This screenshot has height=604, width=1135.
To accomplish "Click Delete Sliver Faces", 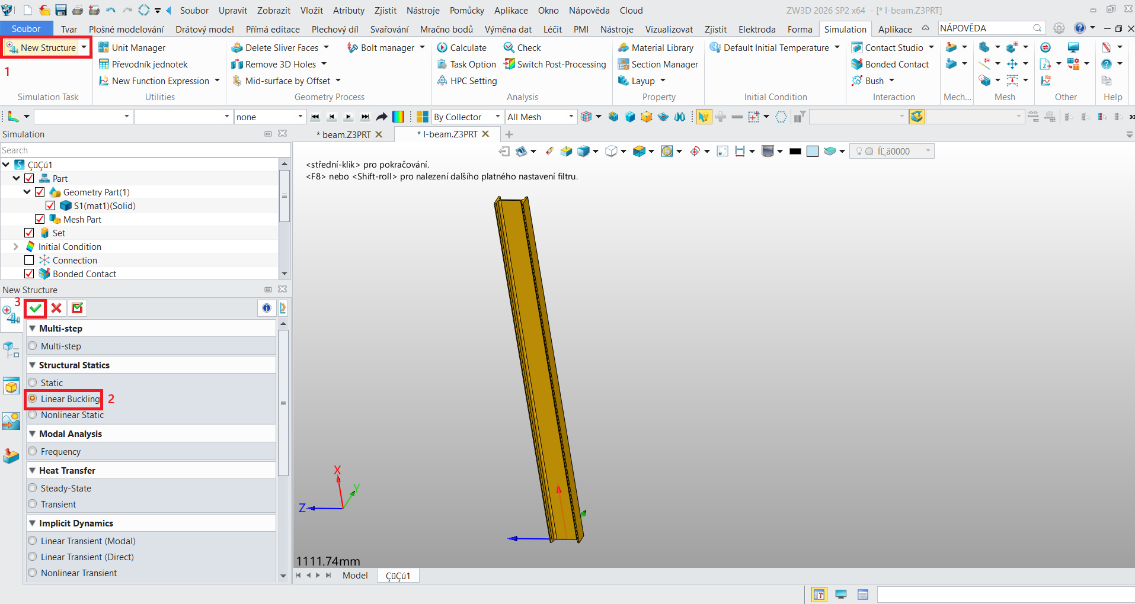I will coord(275,47).
